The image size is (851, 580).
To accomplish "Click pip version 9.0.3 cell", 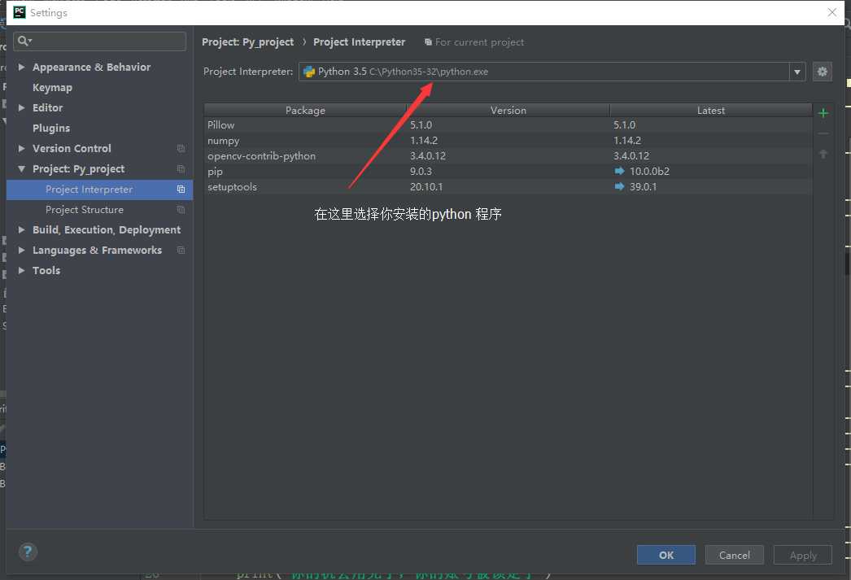I will [421, 172].
